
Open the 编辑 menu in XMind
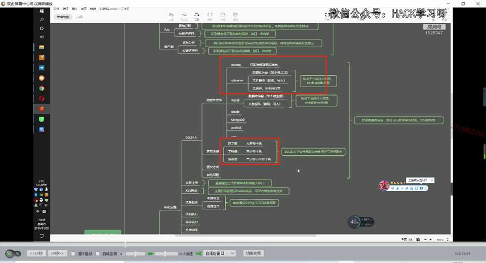tap(65, 9)
